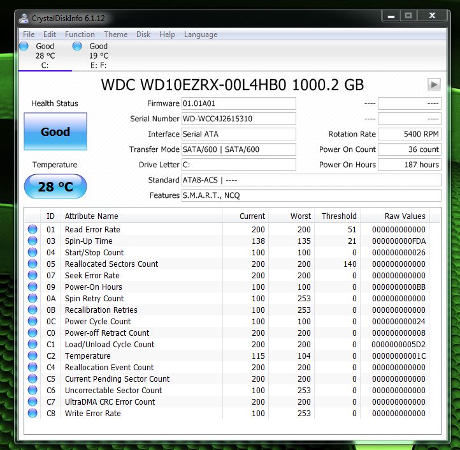Click the raw value 00000000001C
The image size is (460, 450).
pyautogui.click(x=399, y=356)
